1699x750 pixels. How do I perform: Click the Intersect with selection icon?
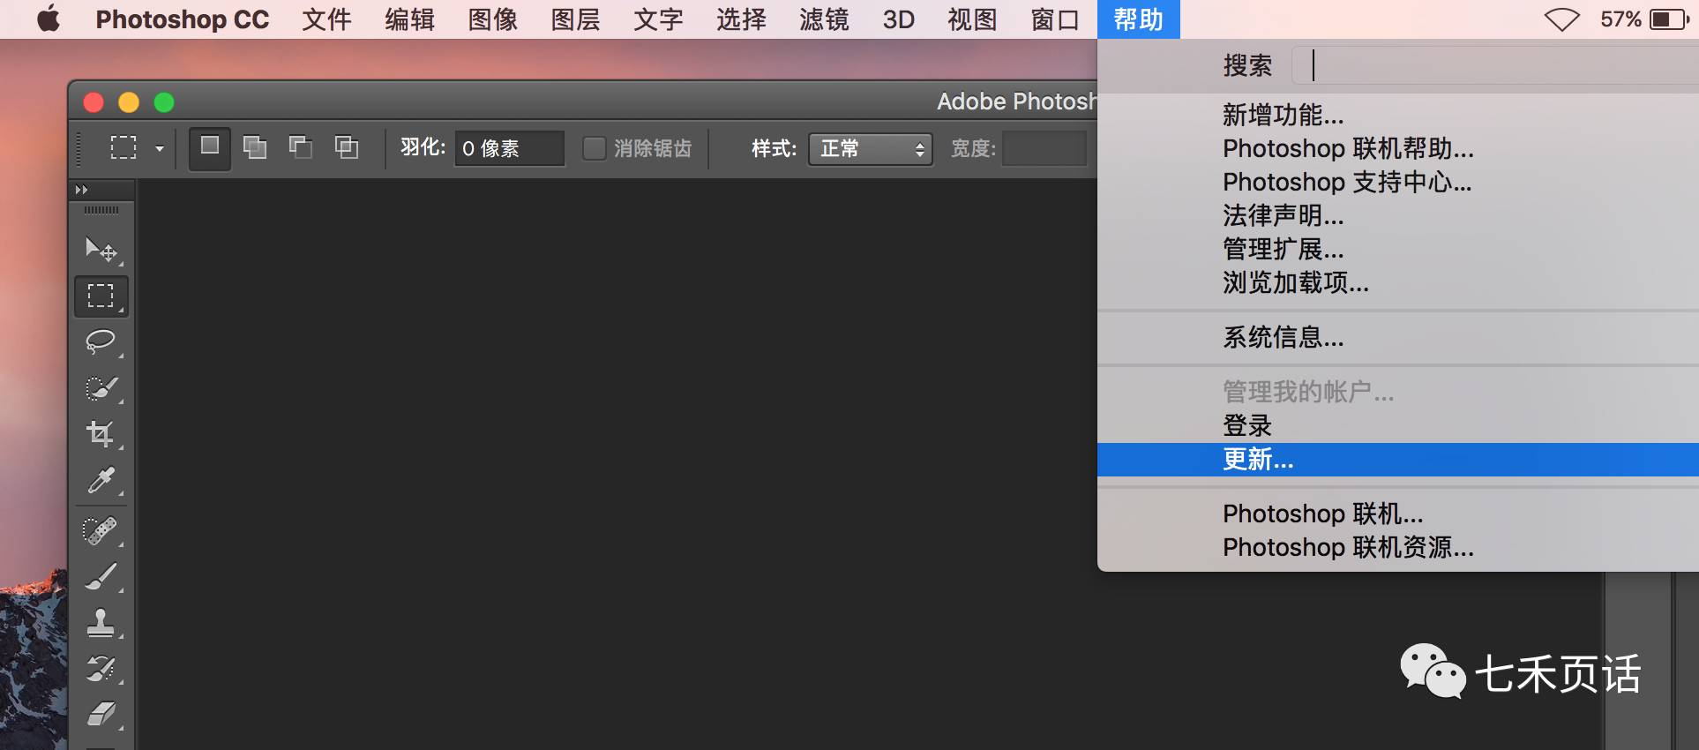pos(347,147)
